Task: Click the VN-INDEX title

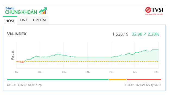Action: tap(17, 34)
